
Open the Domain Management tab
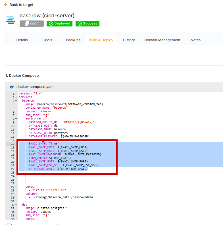click(x=162, y=40)
